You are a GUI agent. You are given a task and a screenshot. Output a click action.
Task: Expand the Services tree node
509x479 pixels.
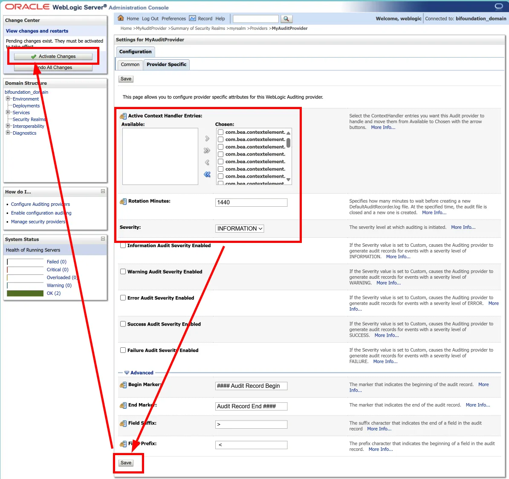pos(8,112)
